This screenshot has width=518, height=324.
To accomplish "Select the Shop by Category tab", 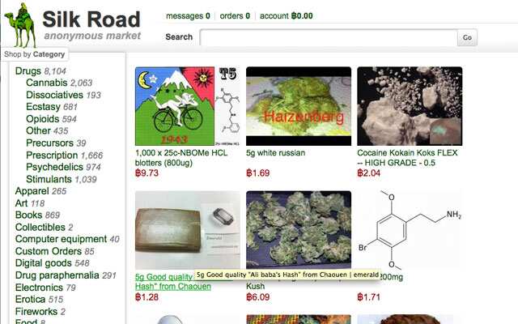I will coord(34,54).
